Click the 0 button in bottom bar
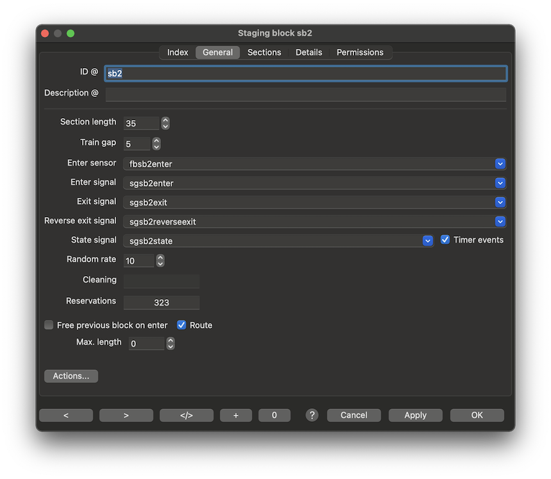 click(275, 415)
